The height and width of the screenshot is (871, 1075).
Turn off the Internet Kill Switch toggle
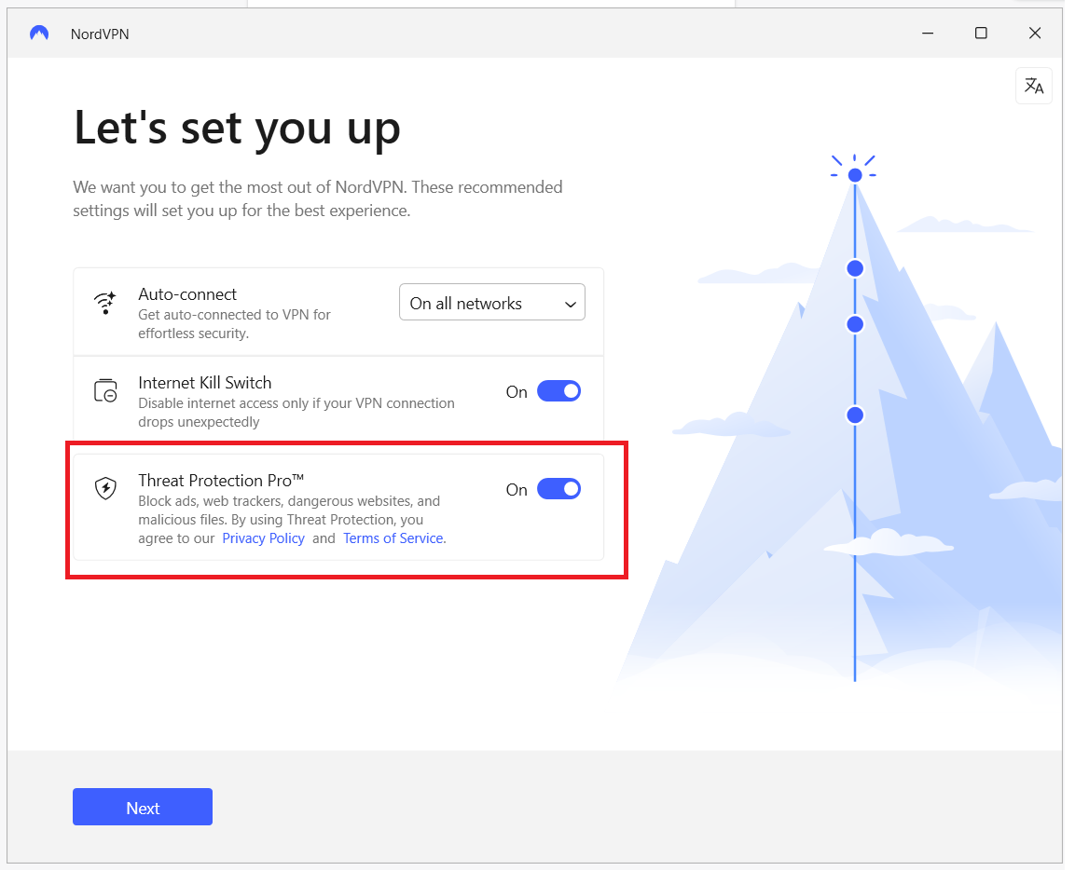coord(558,391)
